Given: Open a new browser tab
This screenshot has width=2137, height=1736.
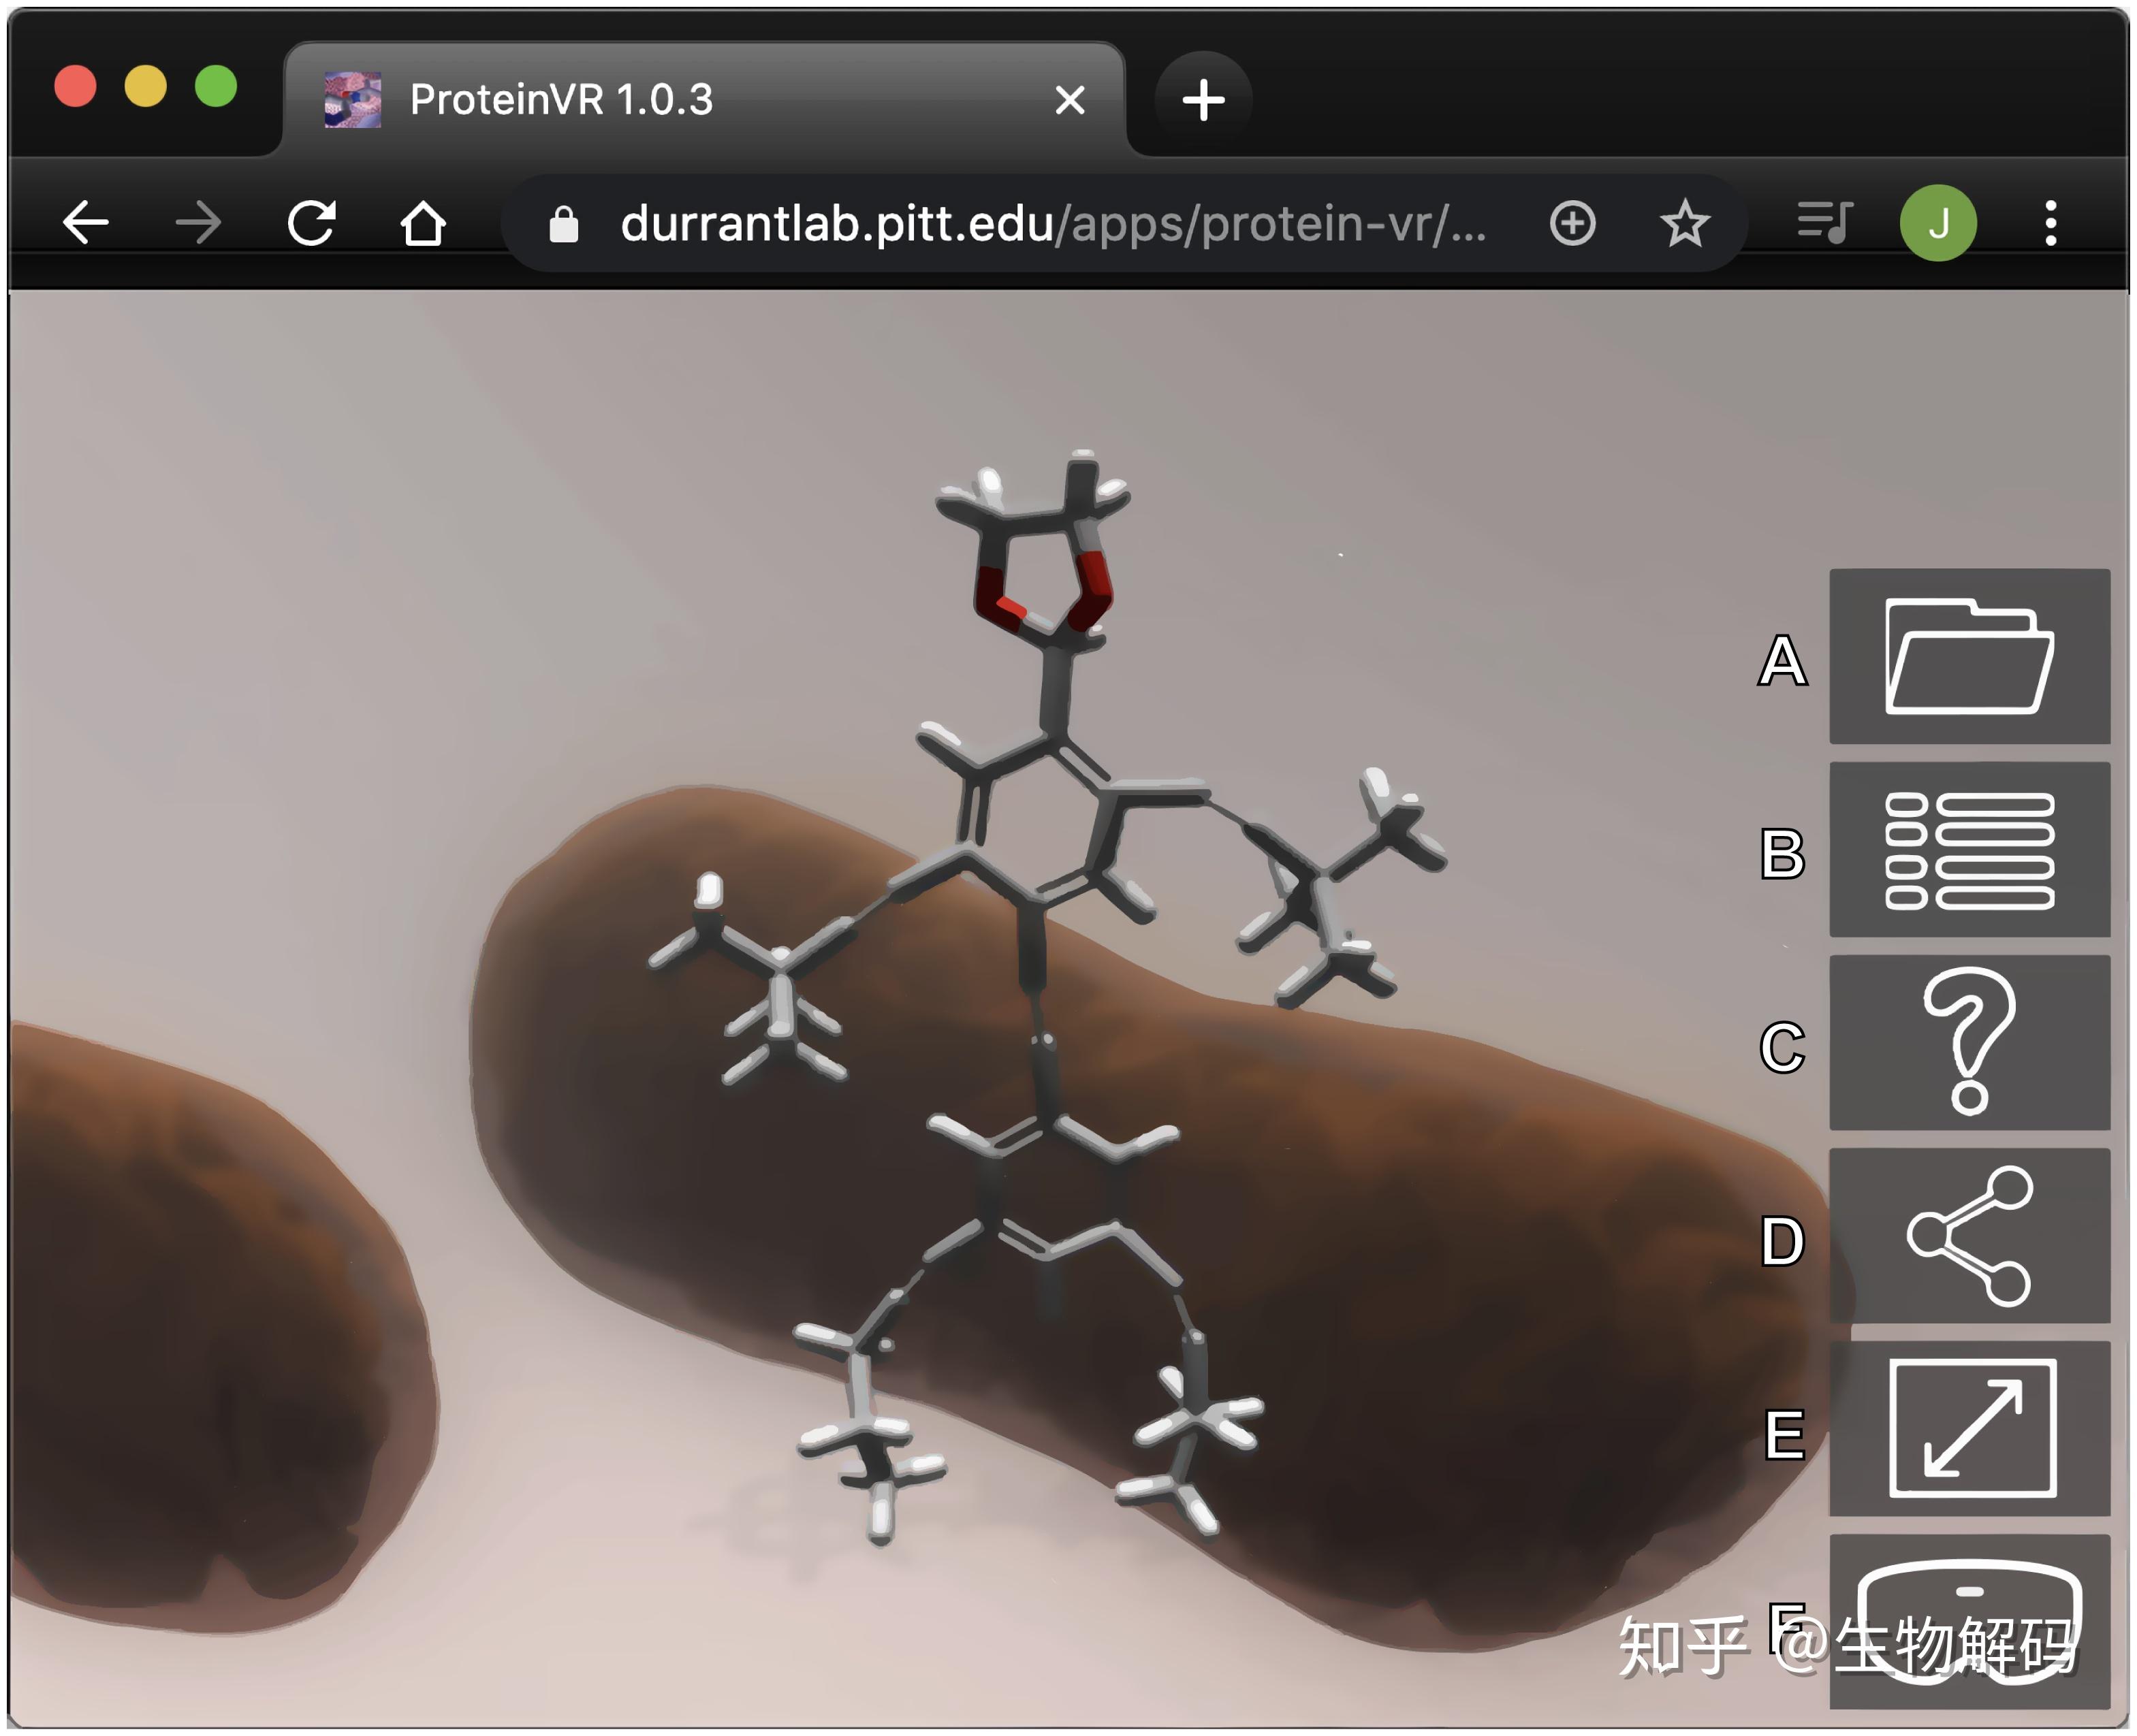Looking at the screenshot, I should pos(1203,100).
